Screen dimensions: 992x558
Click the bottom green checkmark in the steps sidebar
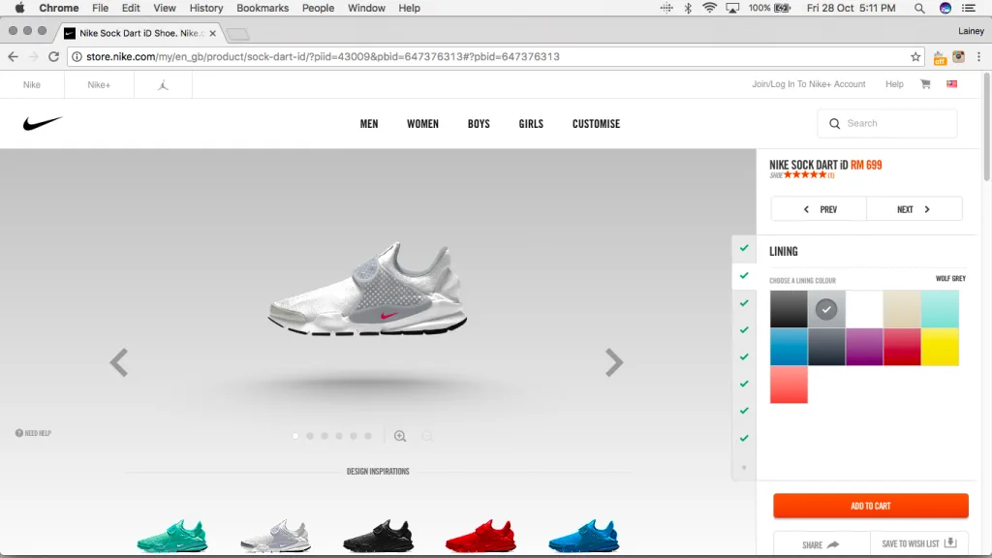tap(743, 438)
